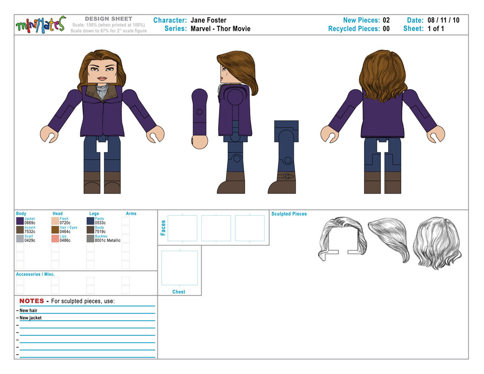Select the "New hair" note line
This screenshot has height=374, width=484.
[x=29, y=311]
